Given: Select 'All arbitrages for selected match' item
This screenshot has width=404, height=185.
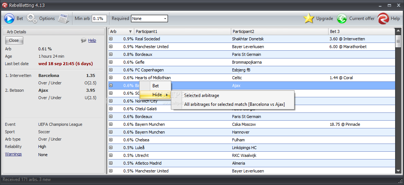Looking at the screenshot, I should click(233, 104).
